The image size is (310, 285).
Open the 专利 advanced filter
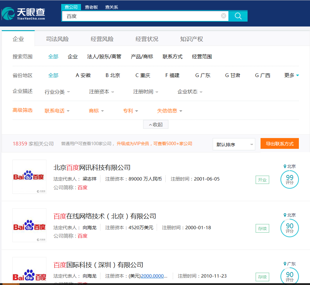click(x=130, y=111)
